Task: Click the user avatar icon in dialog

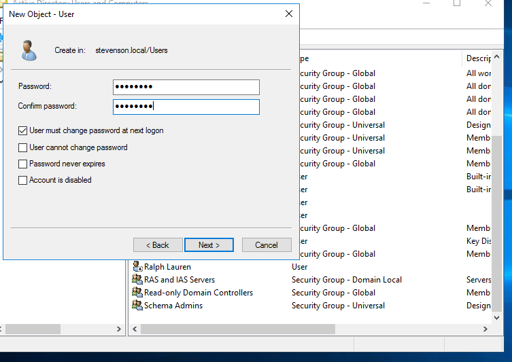Action: point(29,50)
